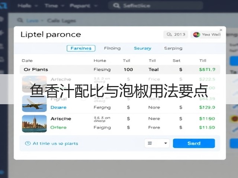Click the Nore cell in Desare row
This screenshot has width=238, height=178.
click(154, 108)
